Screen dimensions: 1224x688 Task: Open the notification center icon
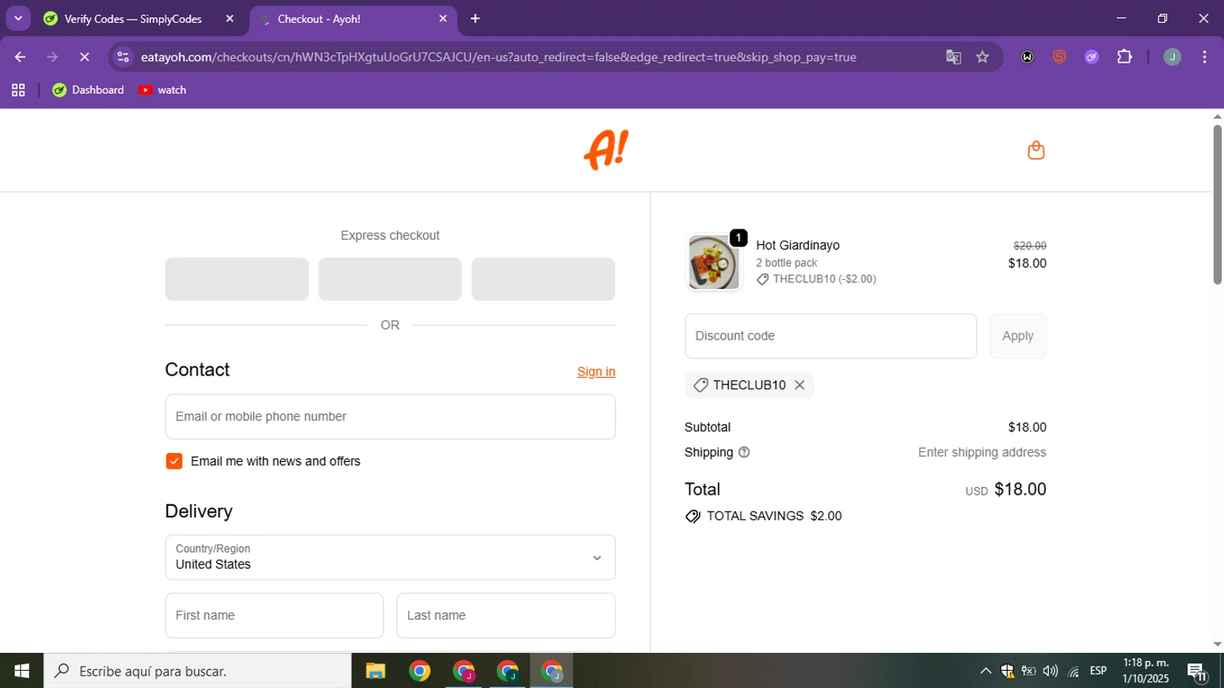pyautogui.click(x=1197, y=672)
